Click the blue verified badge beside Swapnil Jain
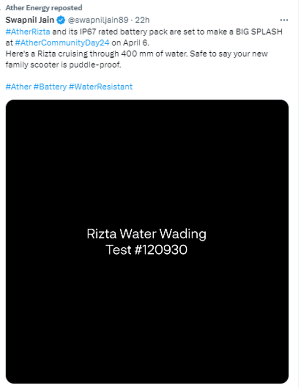301x388 pixels. [61, 20]
